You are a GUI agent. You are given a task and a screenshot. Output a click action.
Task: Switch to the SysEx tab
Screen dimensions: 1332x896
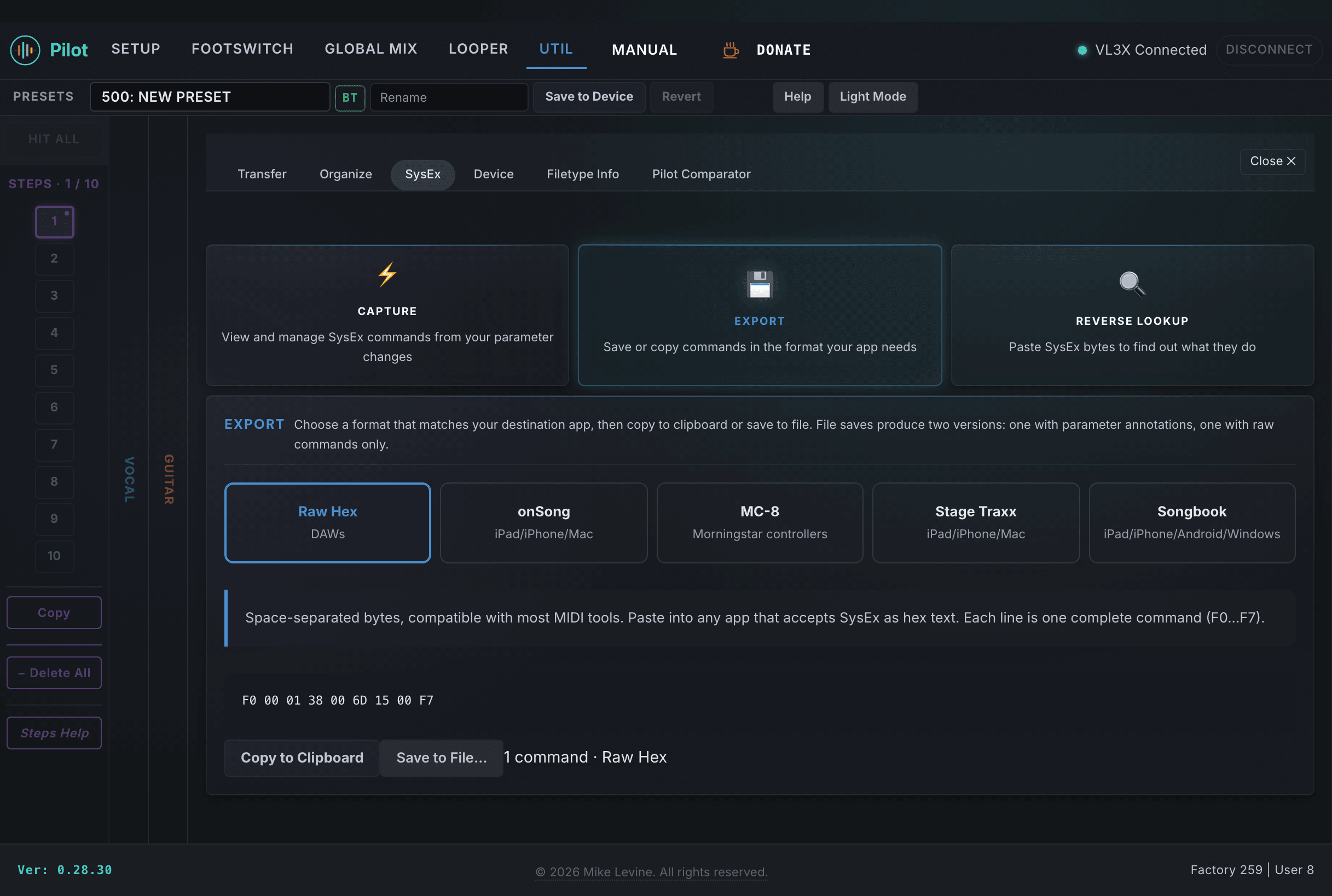(423, 174)
